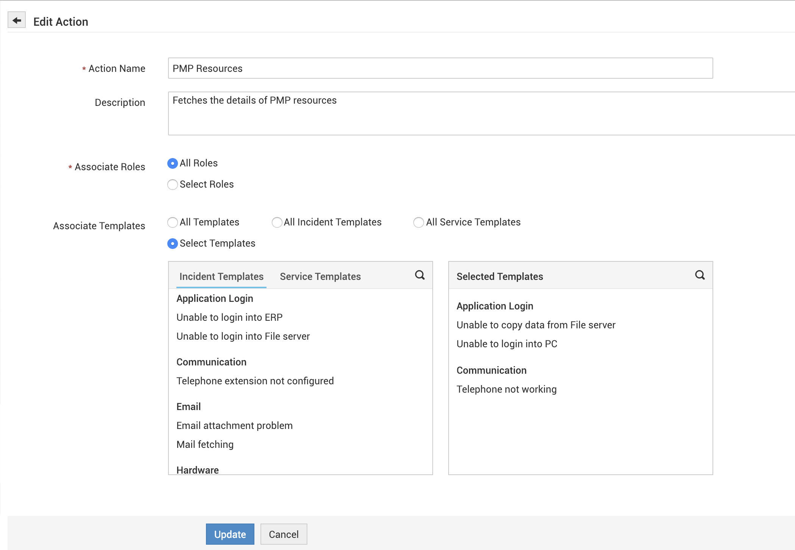The image size is (795, 550).
Task: Choose All Service Templates radio option
Action: tap(419, 222)
